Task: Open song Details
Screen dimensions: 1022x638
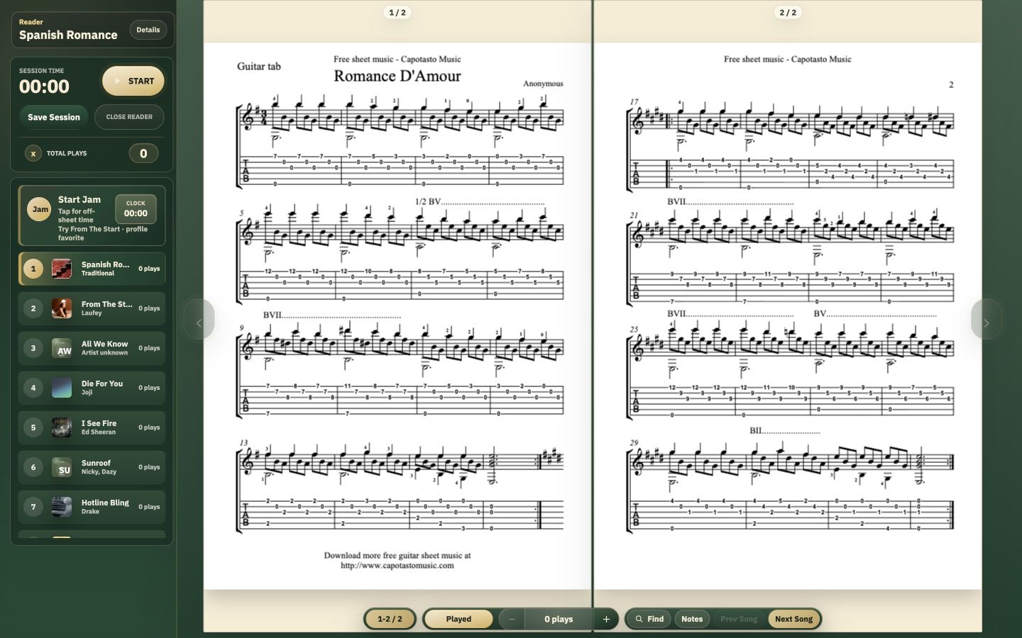Action: (x=148, y=30)
